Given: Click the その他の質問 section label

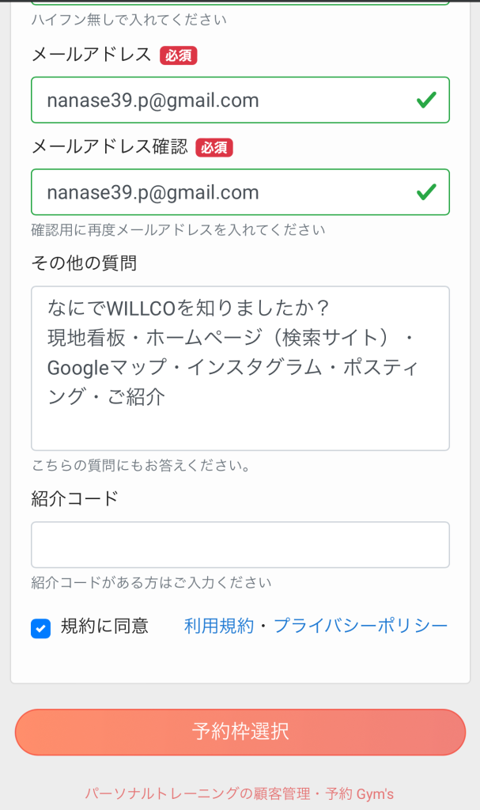Looking at the screenshot, I should 84,263.
